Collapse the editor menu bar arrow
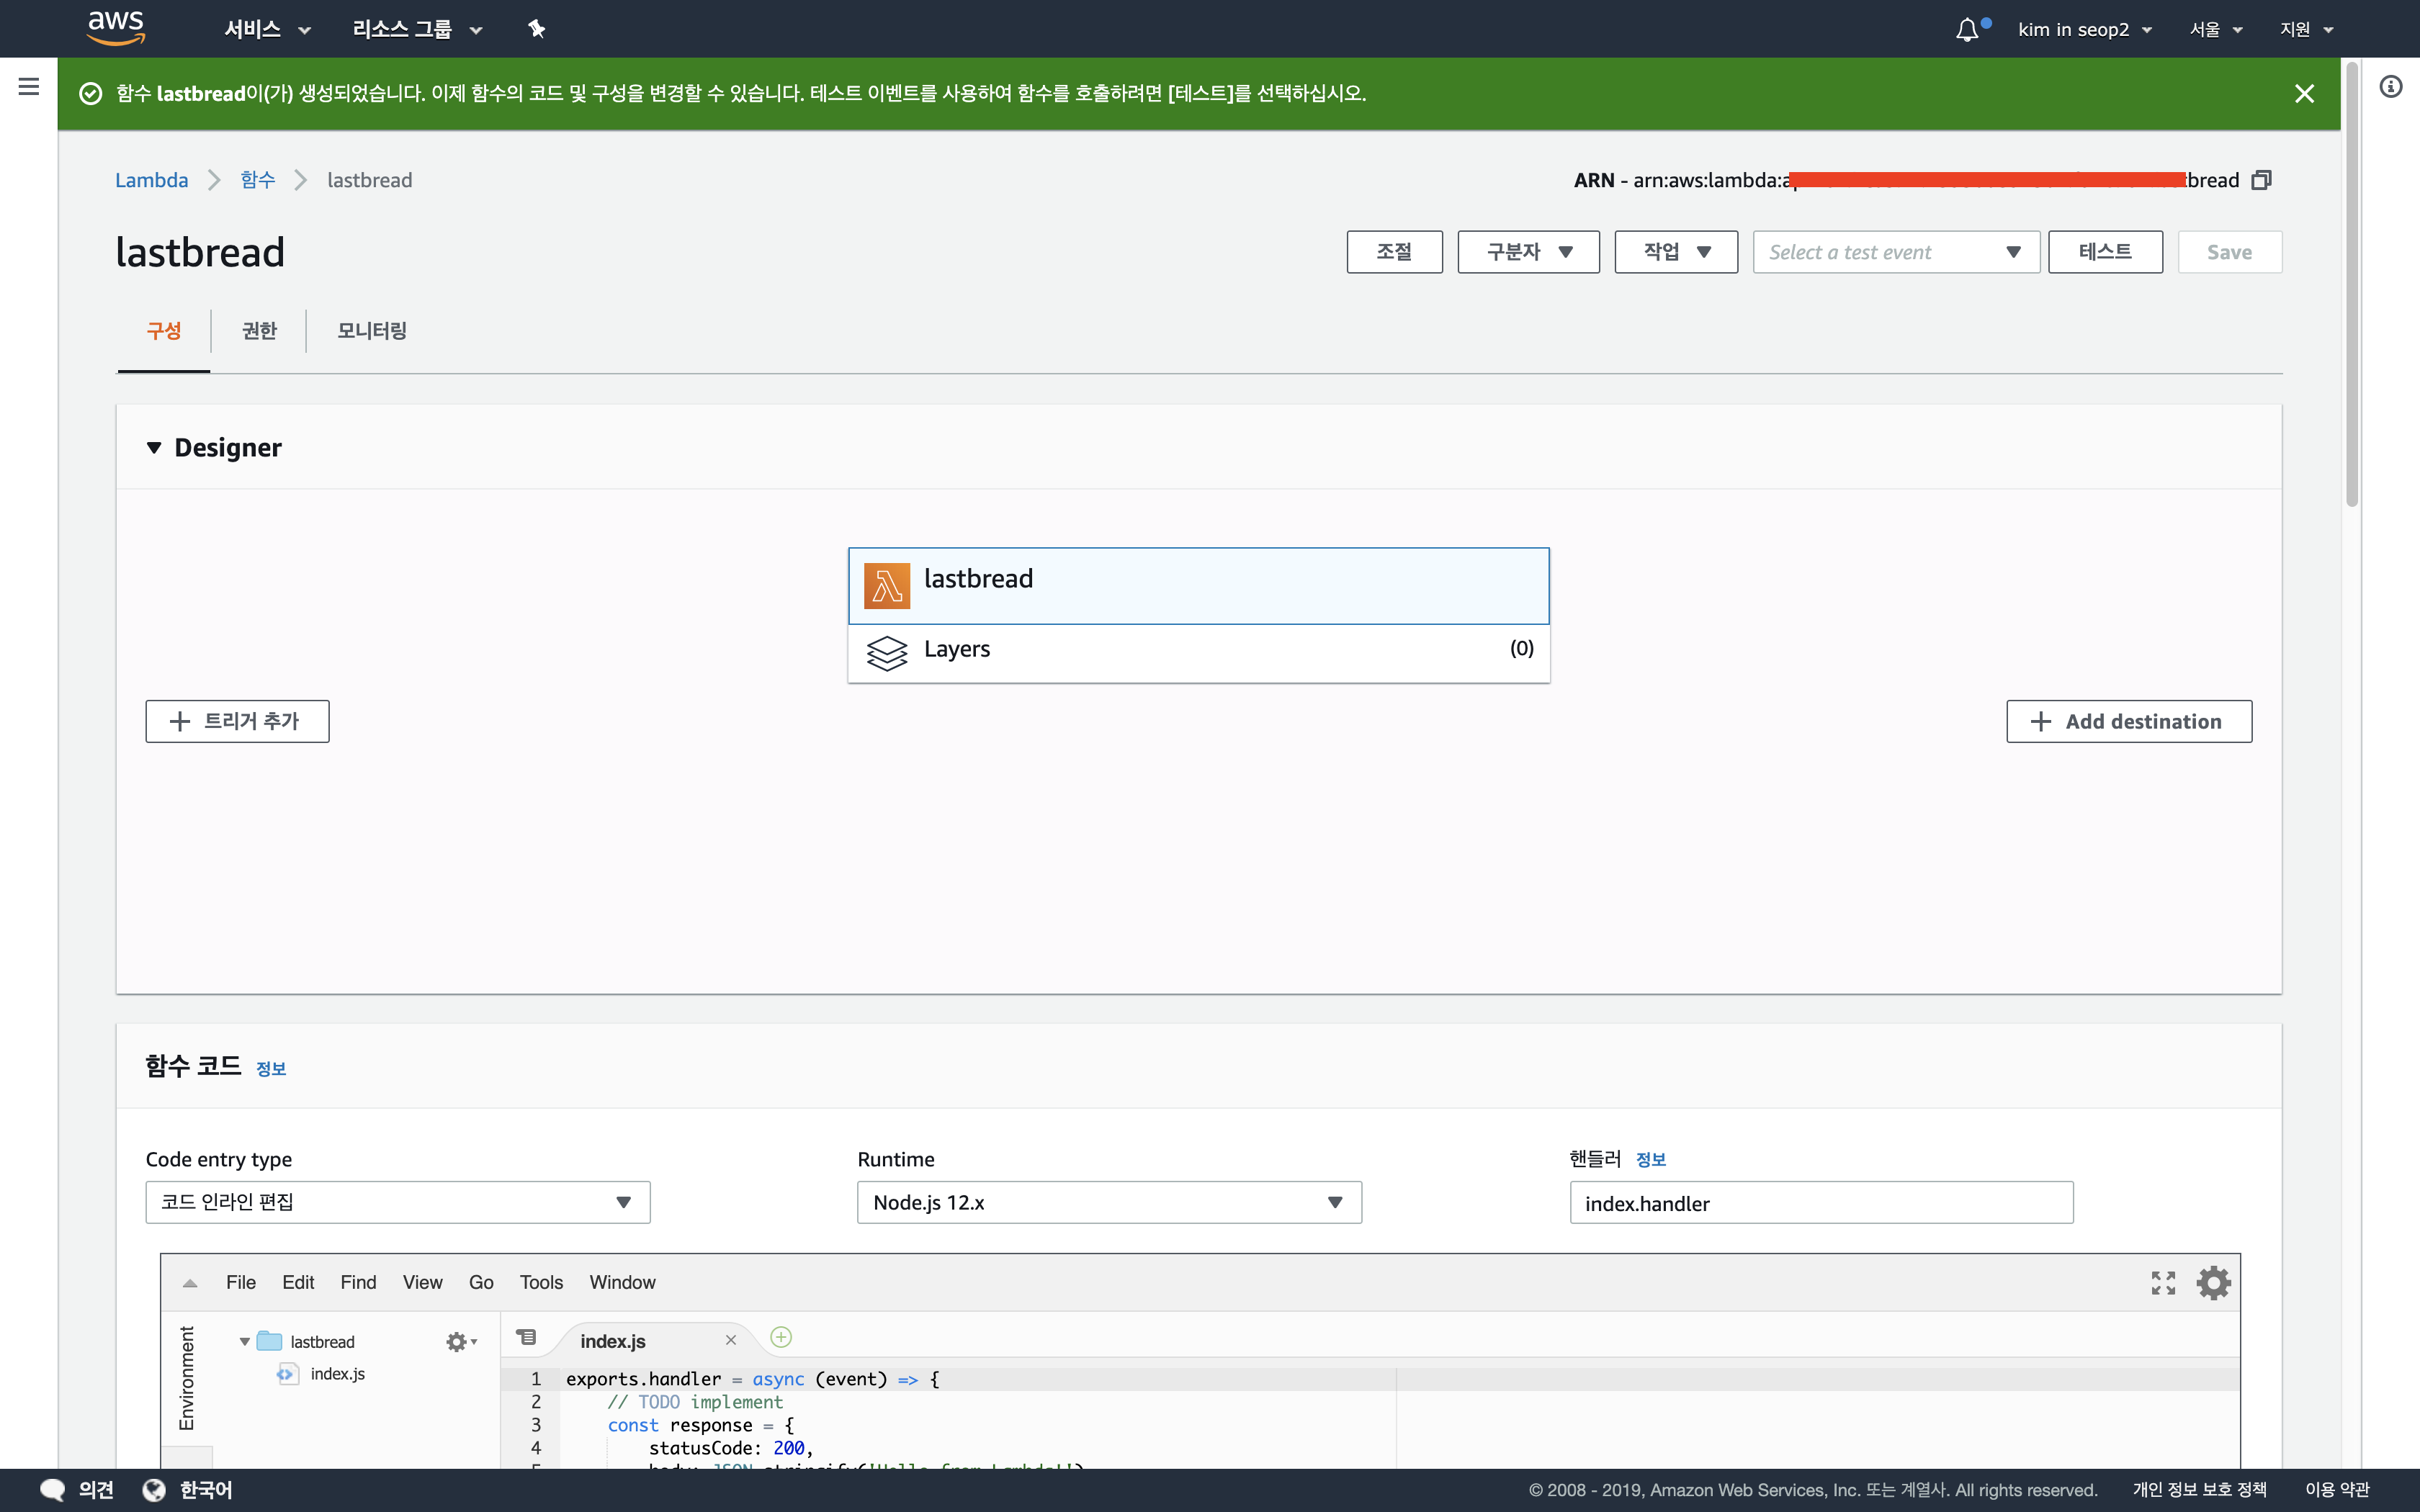The height and width of the screenshot is (1512, 2420). [x=190, y=1283]
